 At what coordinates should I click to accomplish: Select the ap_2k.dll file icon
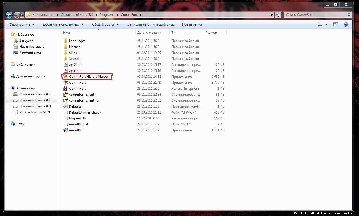(66, 65)
